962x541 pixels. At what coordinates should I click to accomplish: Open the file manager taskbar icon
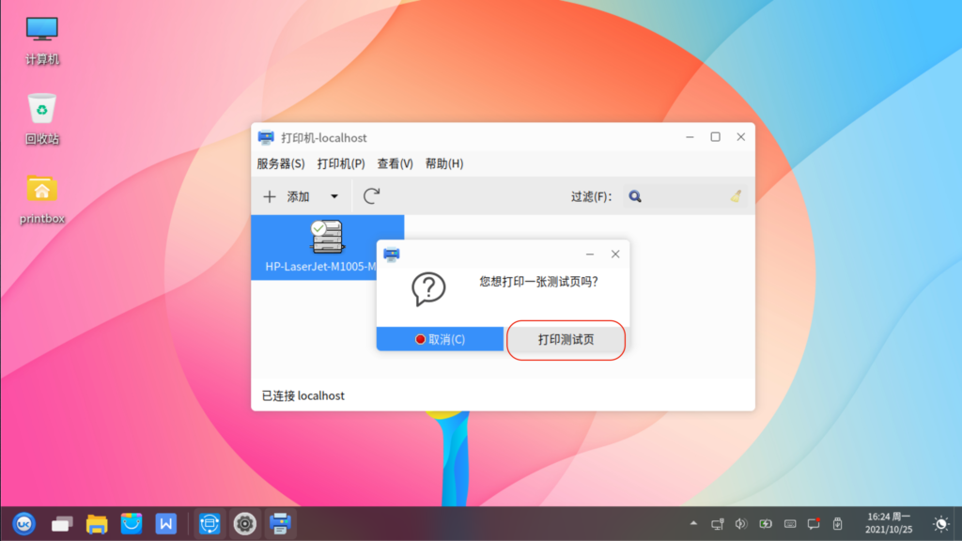[97, 524]
